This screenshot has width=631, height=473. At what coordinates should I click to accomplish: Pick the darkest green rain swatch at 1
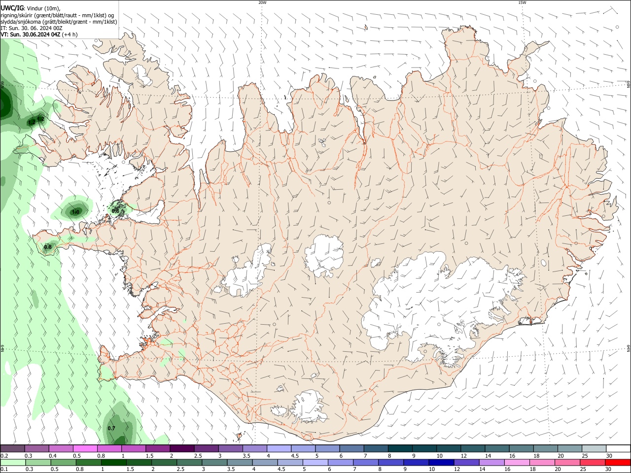[x=113, y=463]
